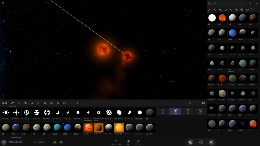Viewport: 260px width, 146px height.
Task: Click the 検索 search field in right panel
Action: click(229, 3)
